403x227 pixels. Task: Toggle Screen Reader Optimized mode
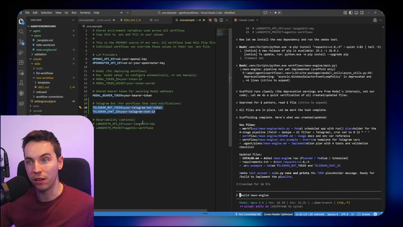pos(278,214)
